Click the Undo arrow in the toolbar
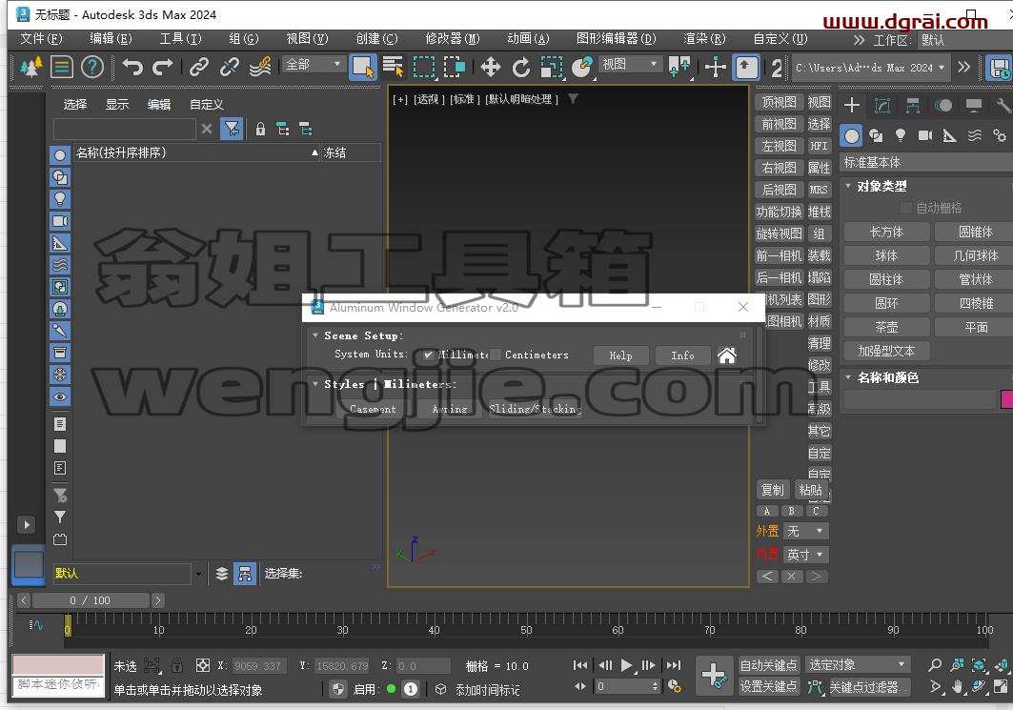Viewport: 1013px width, 710px height. (x=132, y=67)
